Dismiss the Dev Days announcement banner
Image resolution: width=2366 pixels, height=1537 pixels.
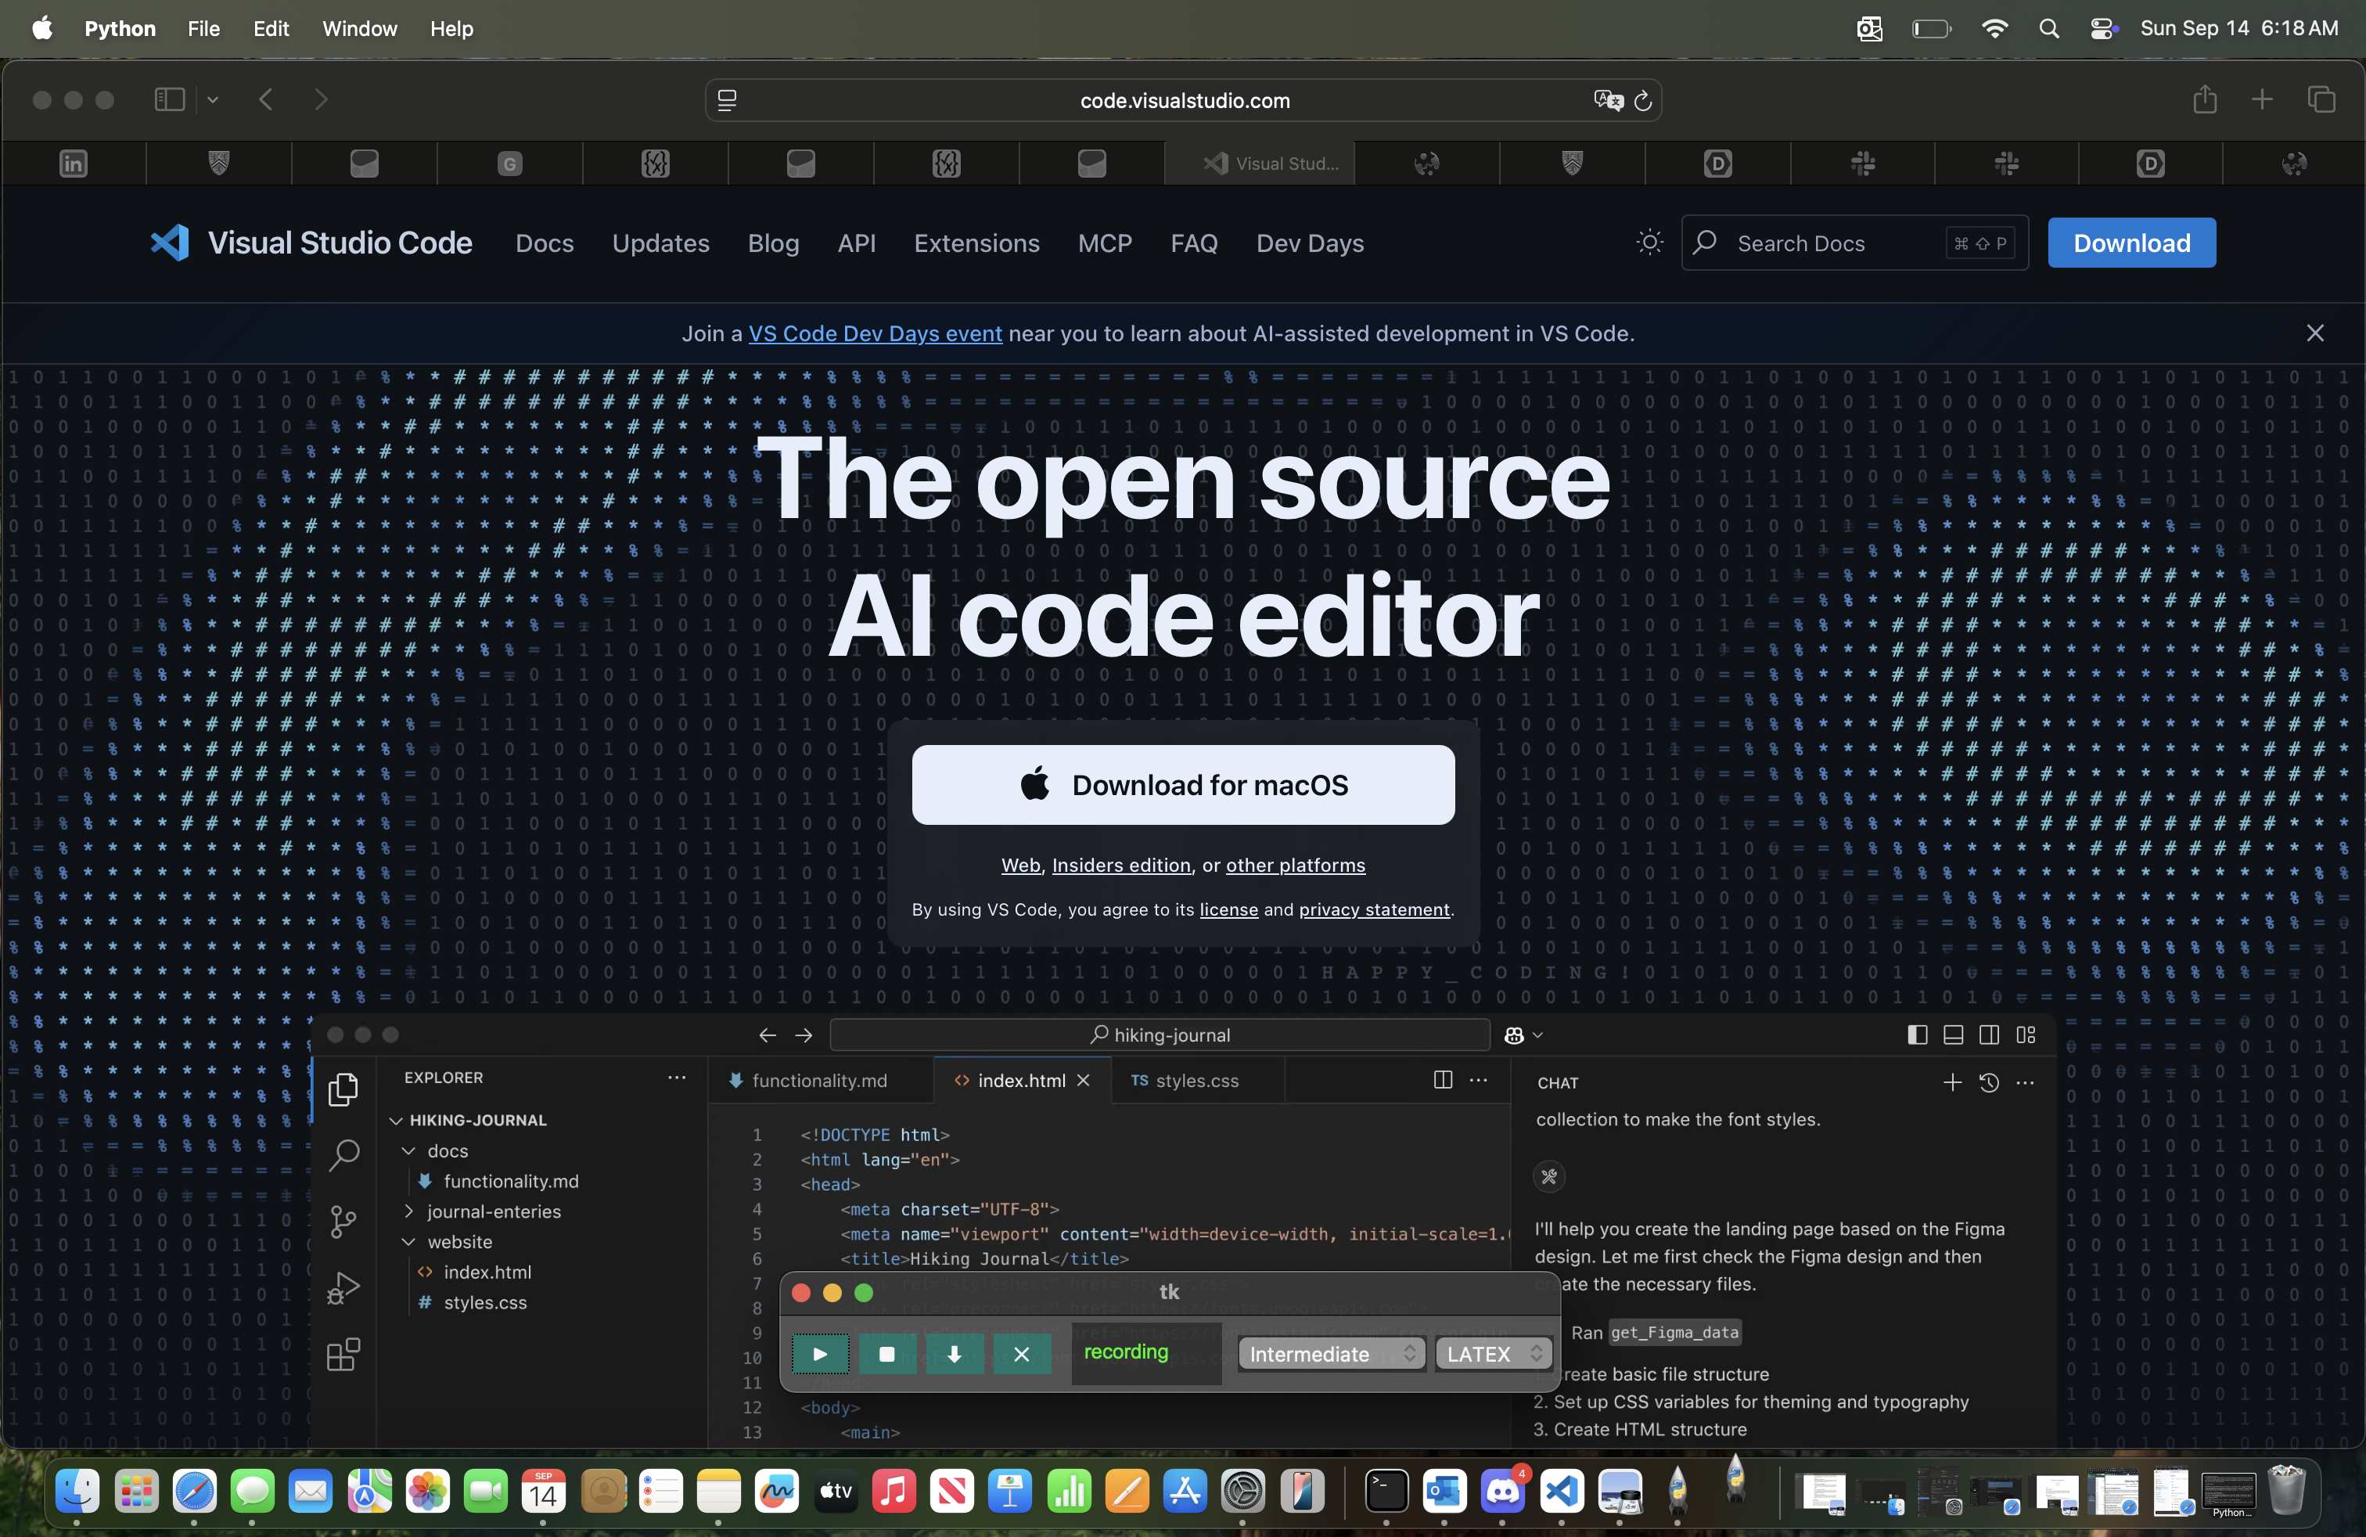[2314, 333]
